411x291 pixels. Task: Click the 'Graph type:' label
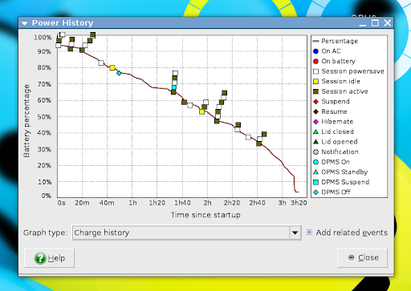tap(45, 232)
